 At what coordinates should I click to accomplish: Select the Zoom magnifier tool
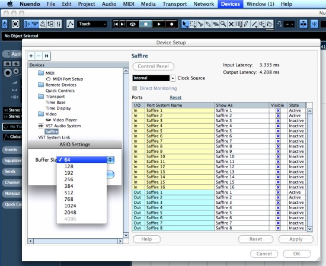[223, 24]
